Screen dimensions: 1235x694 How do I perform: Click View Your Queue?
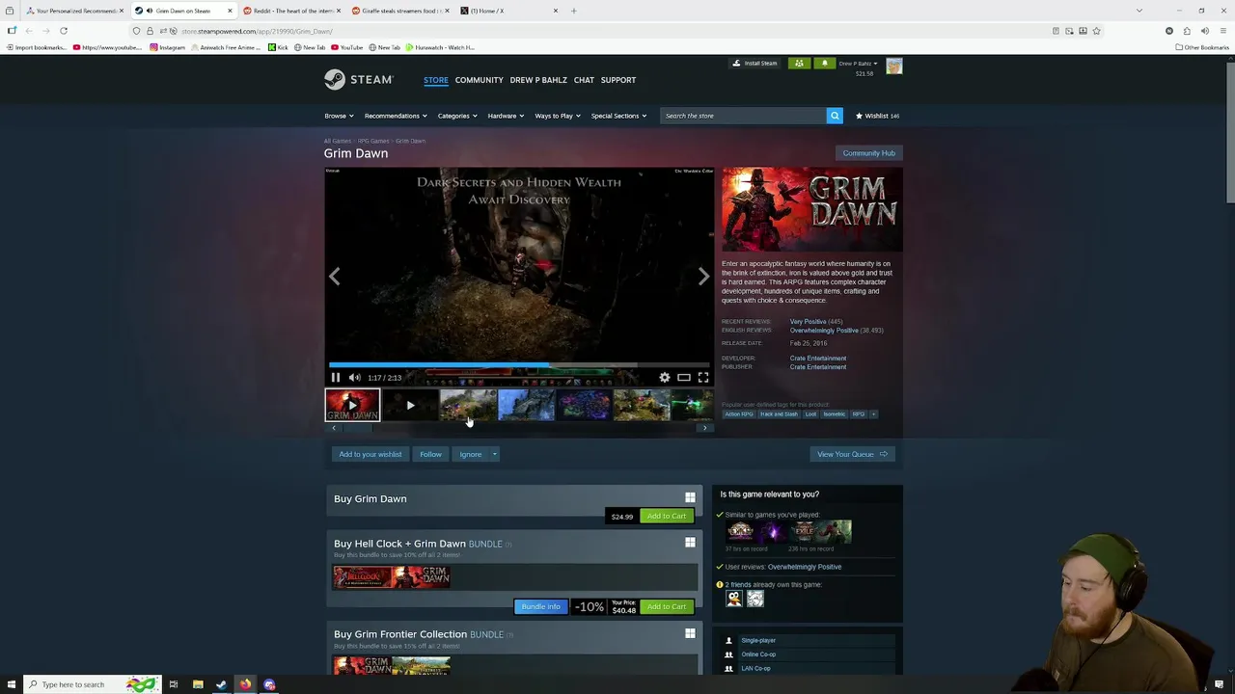click(852, 454)
